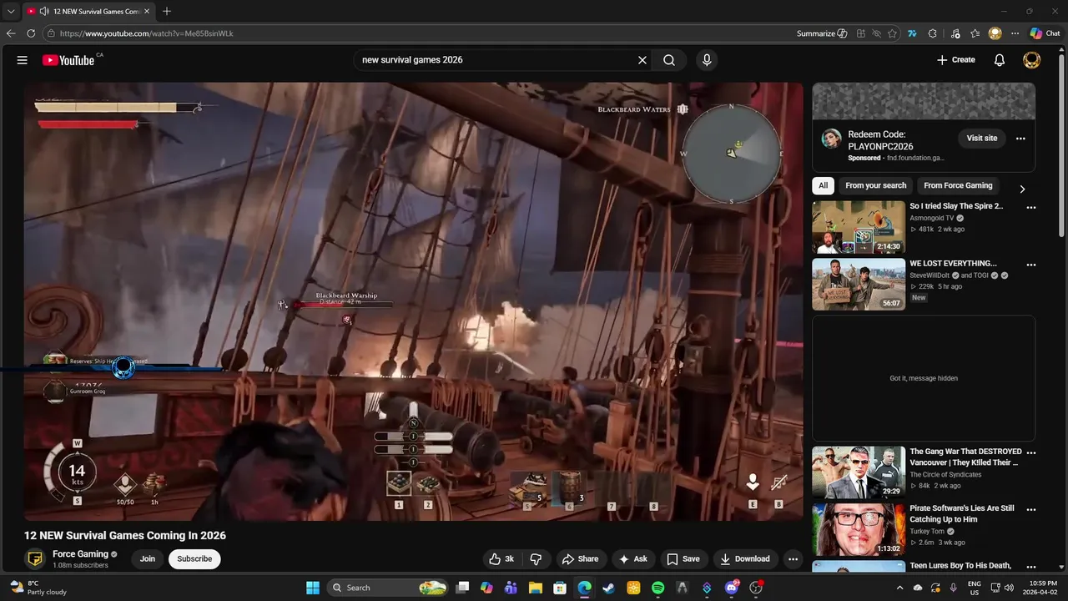This screenshot has height=601, width=1068.
Task: Open options for WE LOST EVERYTHING video
Action: point(1031,265)
